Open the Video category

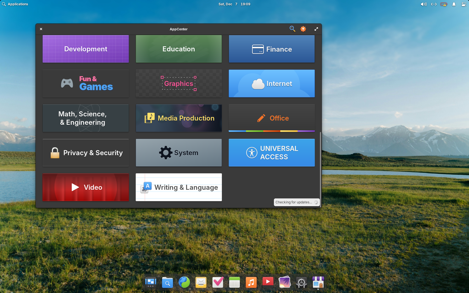click(x=86, y=187)
